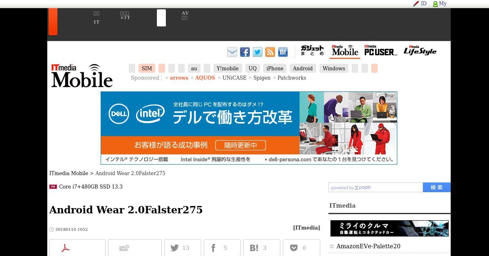
Task: Select the Windows category tag
Action: coord(334,68)
